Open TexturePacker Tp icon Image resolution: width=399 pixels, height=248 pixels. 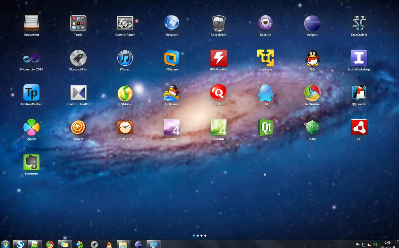coord(31,92)
